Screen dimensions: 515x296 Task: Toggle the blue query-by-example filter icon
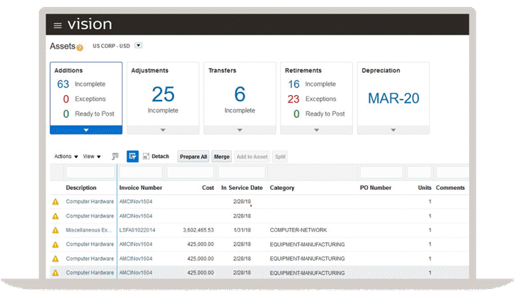pos(132,157)
